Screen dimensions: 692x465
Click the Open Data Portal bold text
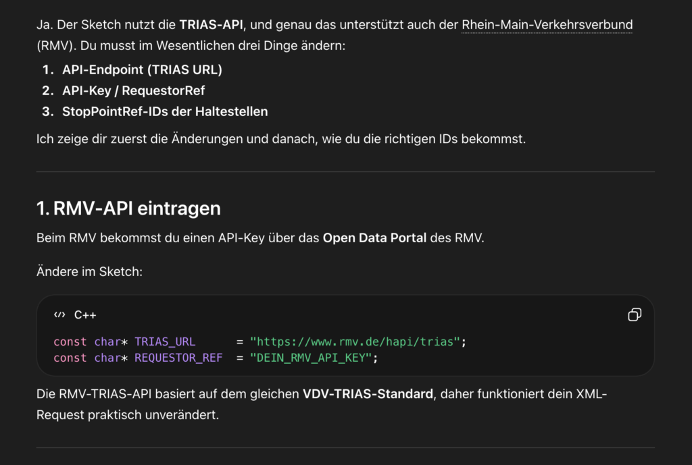[374, 238]
